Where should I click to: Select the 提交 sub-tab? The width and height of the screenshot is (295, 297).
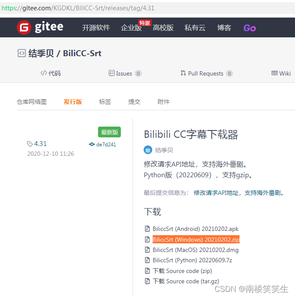pyautogui.click(x=134, y=102)
